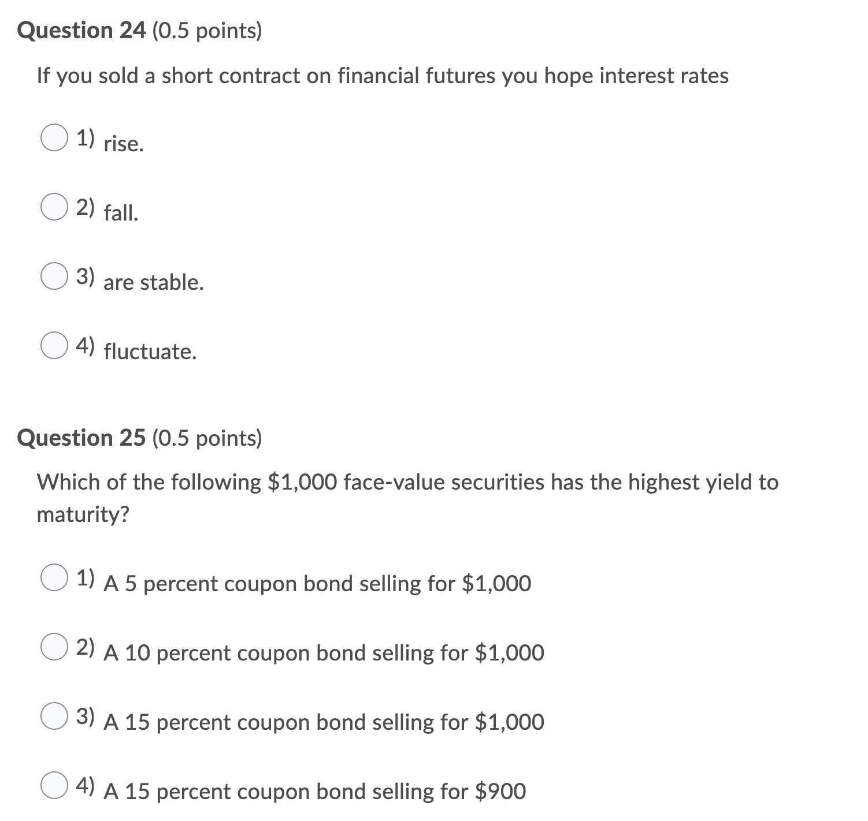
Task: Select answer 2) fall for Question 24
Action: point(55,206)
